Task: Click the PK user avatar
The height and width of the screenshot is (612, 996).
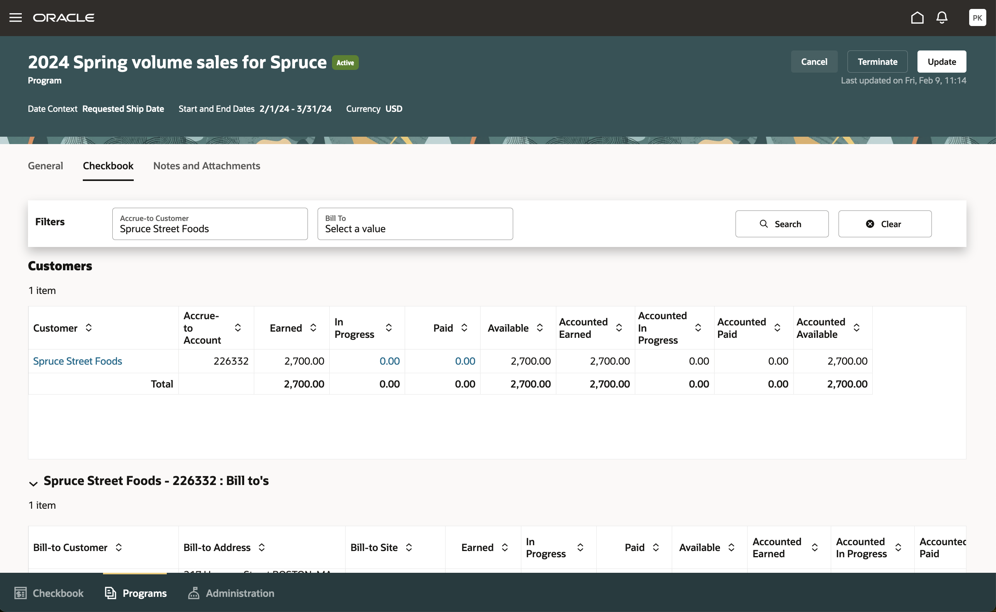Action: click(x=977, y=17)
